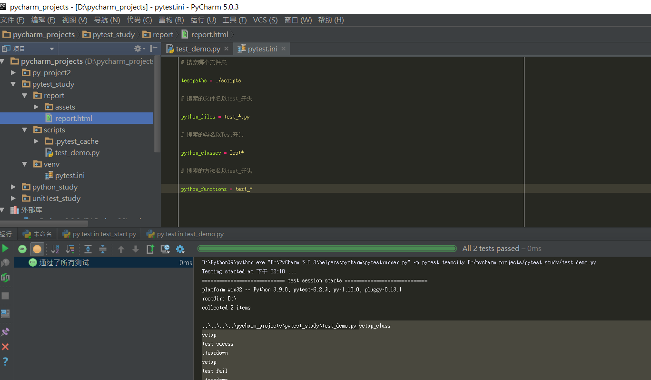Collapse the pytest_study folder
This screenshot has width=651, height=380.
click(13, 84)
